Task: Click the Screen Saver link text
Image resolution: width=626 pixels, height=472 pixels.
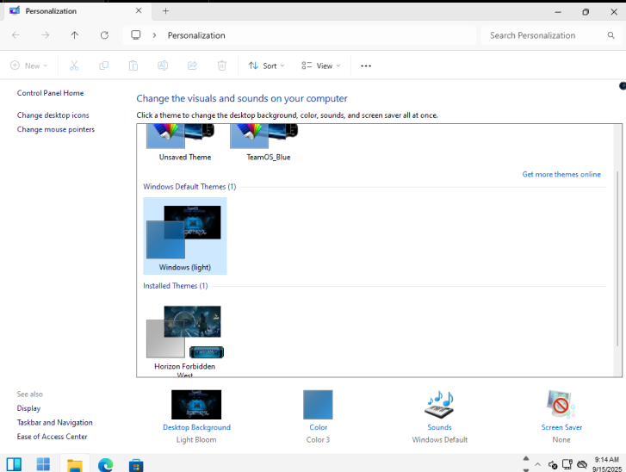Action: click(x=561, y=427)
